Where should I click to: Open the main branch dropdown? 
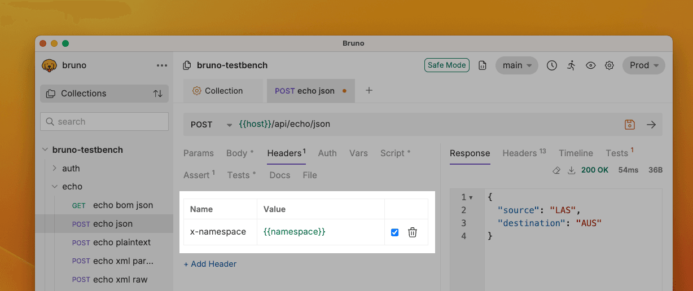[517, 65]
